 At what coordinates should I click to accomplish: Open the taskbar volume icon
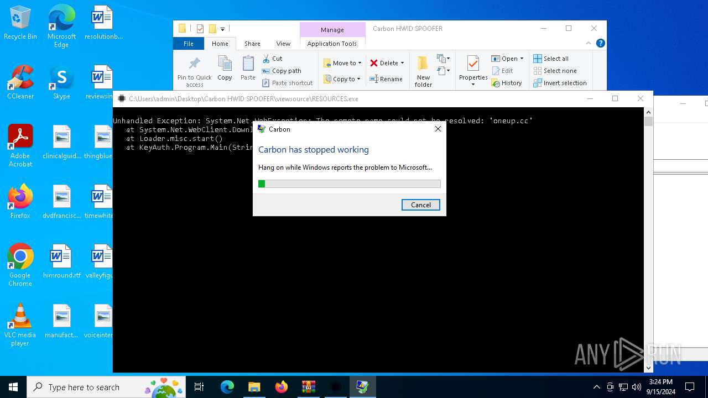637,387
